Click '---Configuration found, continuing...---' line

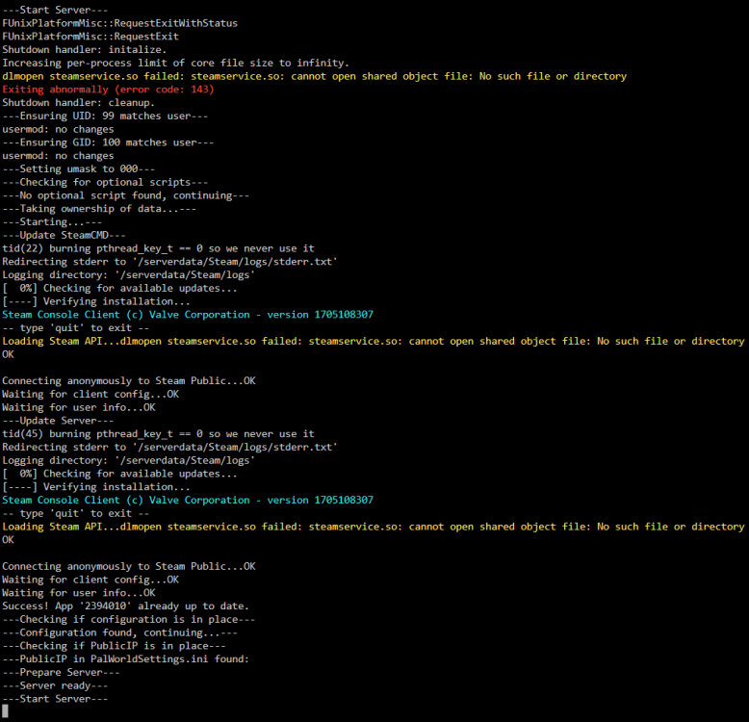click(120, 632)
